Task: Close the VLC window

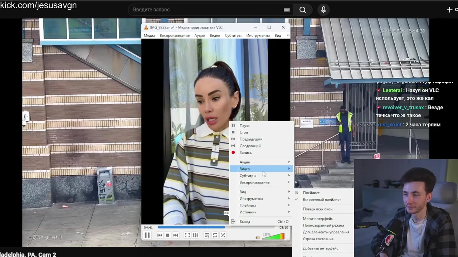Action: (283, 27)
